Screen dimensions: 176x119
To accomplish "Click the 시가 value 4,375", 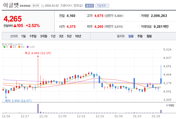I will [71, 27].
